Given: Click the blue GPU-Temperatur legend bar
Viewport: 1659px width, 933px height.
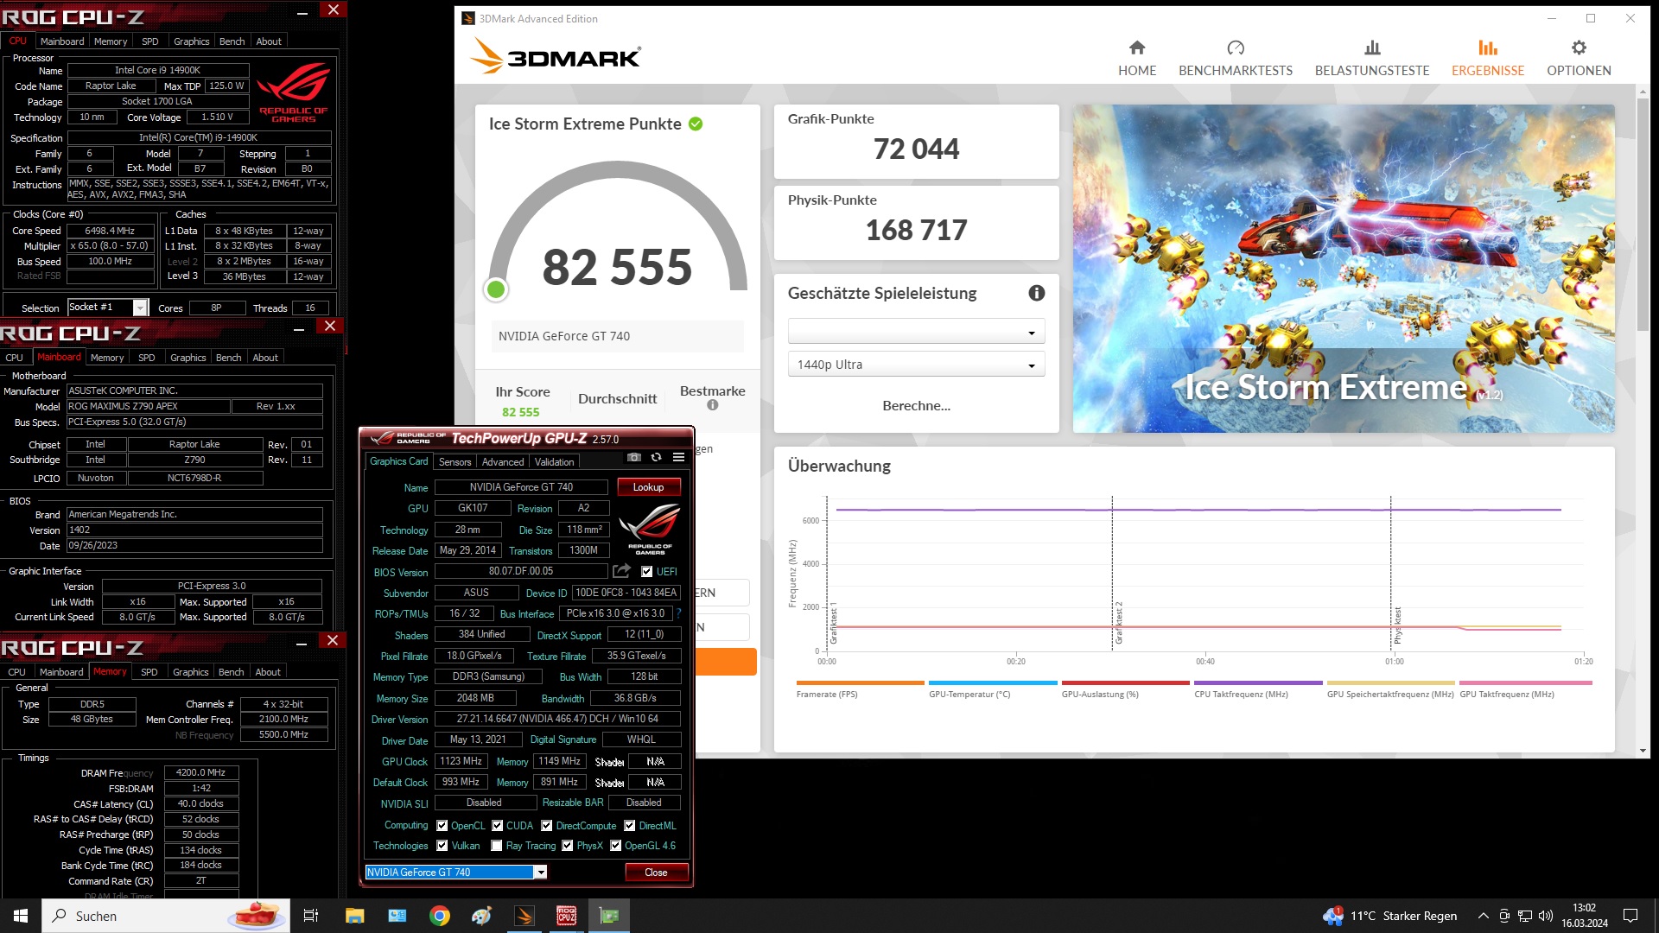Looking at the screenshot, I should click(x=993, y=683).
